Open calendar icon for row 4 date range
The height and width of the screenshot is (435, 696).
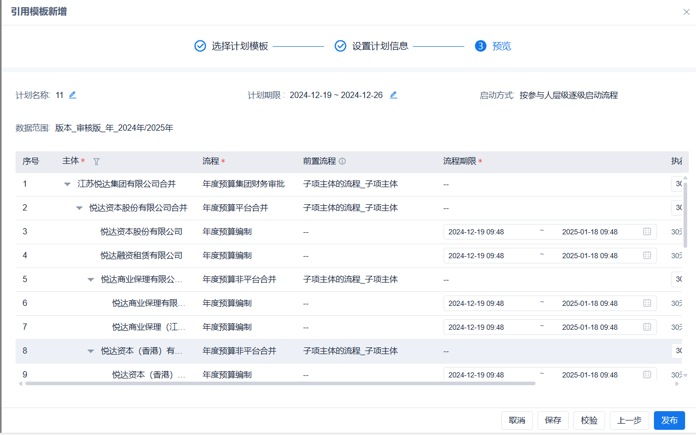[647, 256]
